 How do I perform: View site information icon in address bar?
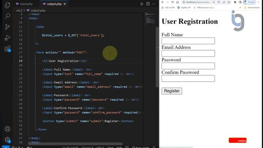pyautogui.click(x=184, y=2)
